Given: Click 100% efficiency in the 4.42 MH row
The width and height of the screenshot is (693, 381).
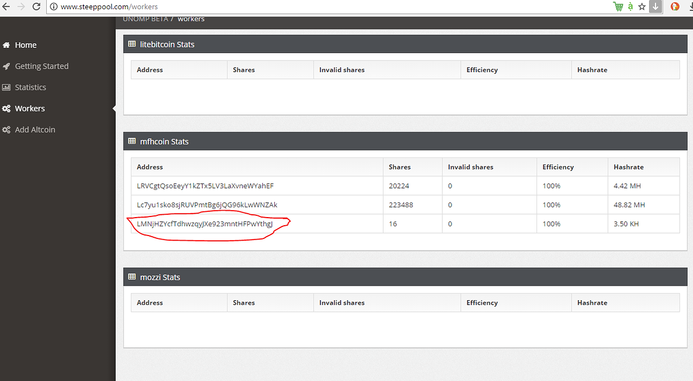Looking at the screenshot, I should click(552, 186).
